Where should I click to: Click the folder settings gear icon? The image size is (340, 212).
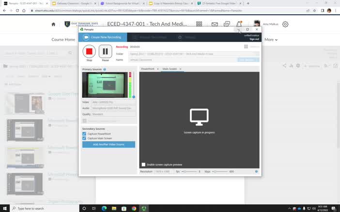[298, 66]
